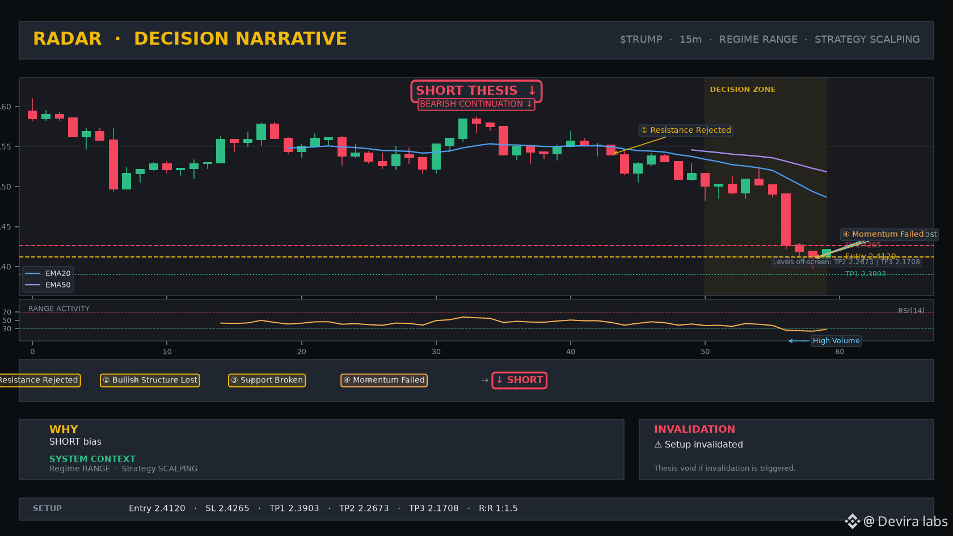Viewport: 953px width, 536px height.
Task: Click the red SHORT decision button
Action: pos(520,380)
